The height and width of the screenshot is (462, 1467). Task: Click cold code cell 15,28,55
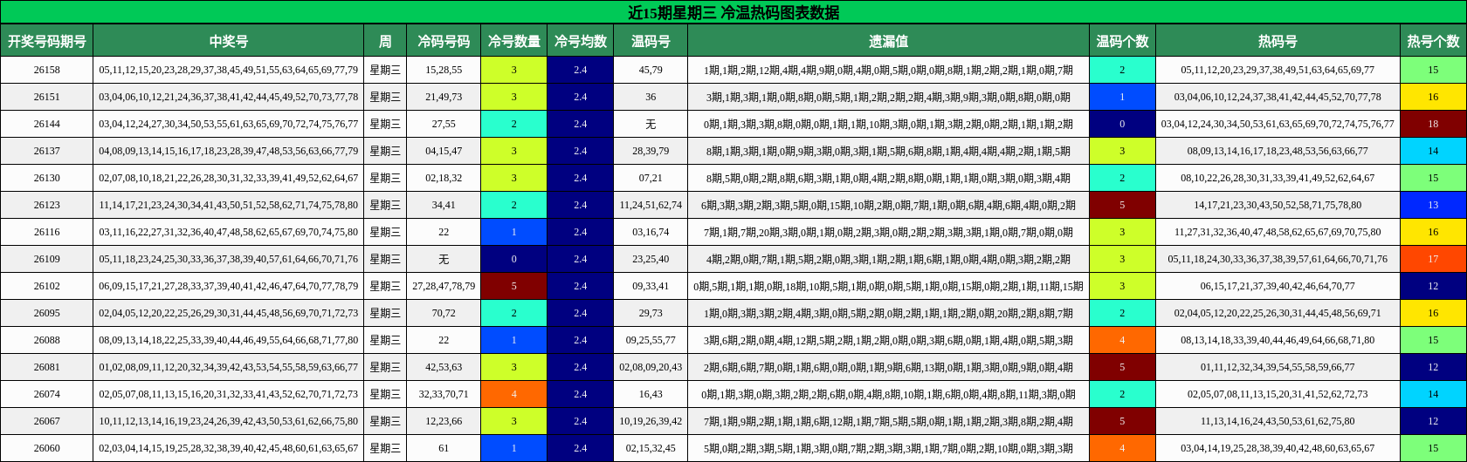[x=444, y=70]
